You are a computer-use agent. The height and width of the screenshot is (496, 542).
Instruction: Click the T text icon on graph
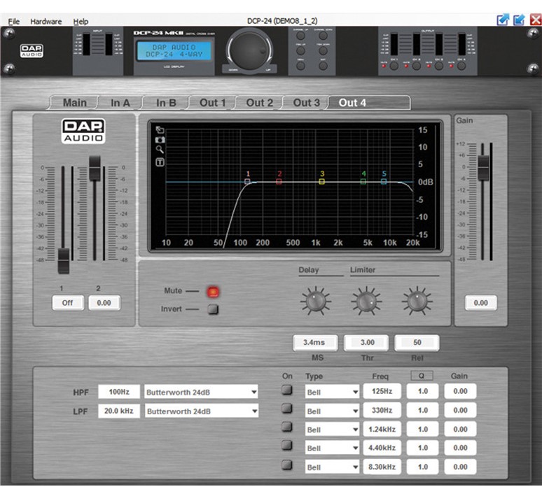click(160, 162)
